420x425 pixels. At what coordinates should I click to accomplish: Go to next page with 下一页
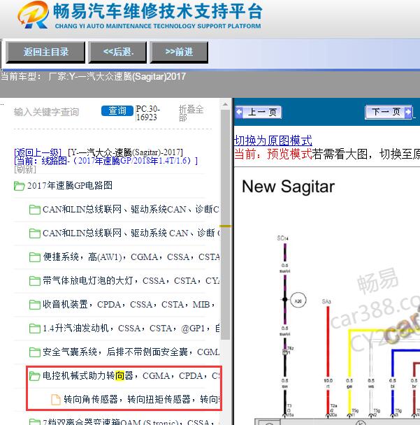(x=389, y=112)
